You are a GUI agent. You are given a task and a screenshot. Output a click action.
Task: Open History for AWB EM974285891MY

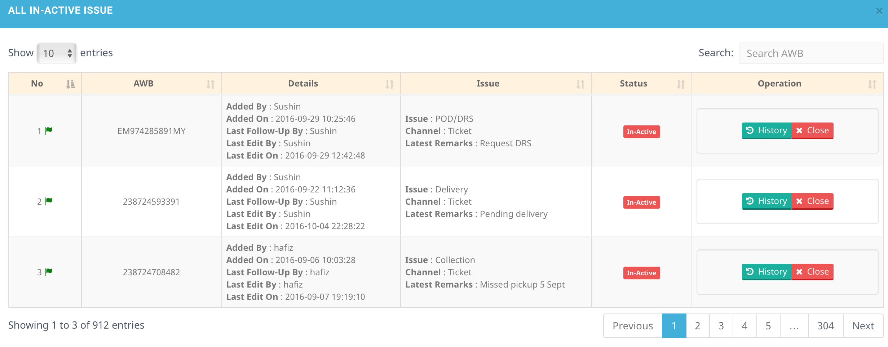767,130
